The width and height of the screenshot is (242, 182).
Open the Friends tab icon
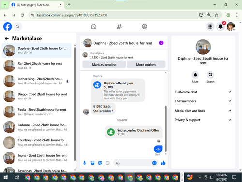point(119,27)
